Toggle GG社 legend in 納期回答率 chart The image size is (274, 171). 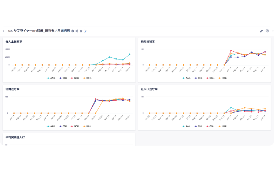(210, 78)
